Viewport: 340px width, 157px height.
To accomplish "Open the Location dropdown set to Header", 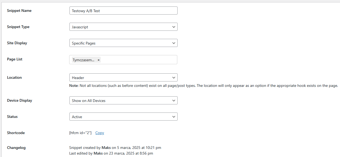I will point(123,77).
